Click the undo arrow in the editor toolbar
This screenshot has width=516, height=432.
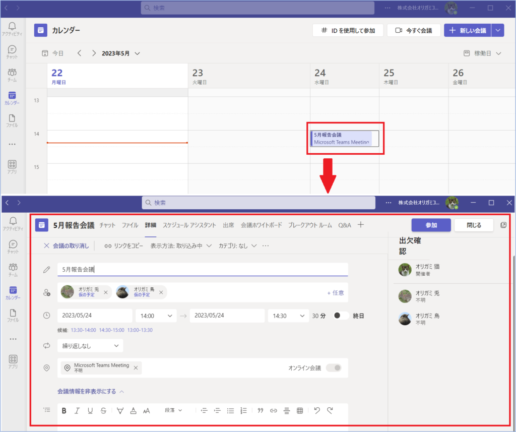pyautogui.click(x=316, y=411)
